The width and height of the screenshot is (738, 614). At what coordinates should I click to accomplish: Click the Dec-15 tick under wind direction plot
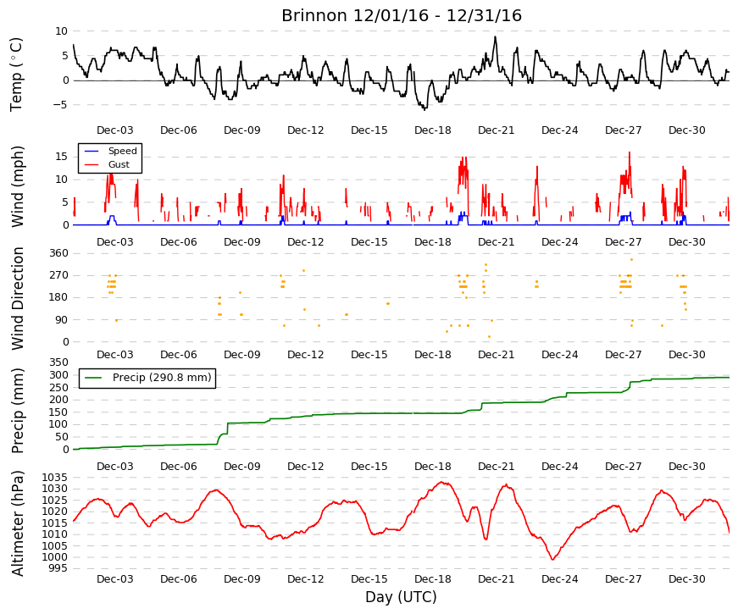click(369, 355)
